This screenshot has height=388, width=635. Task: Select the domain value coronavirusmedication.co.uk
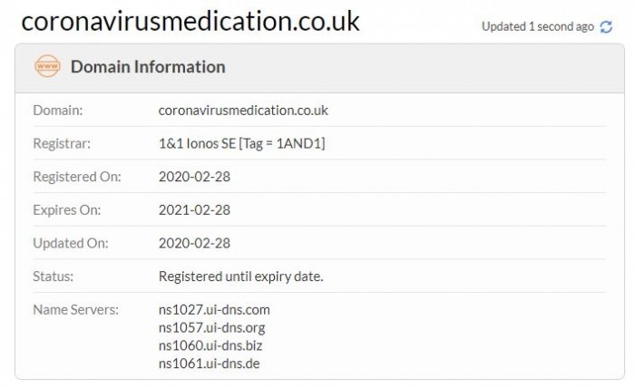[242, 111]
